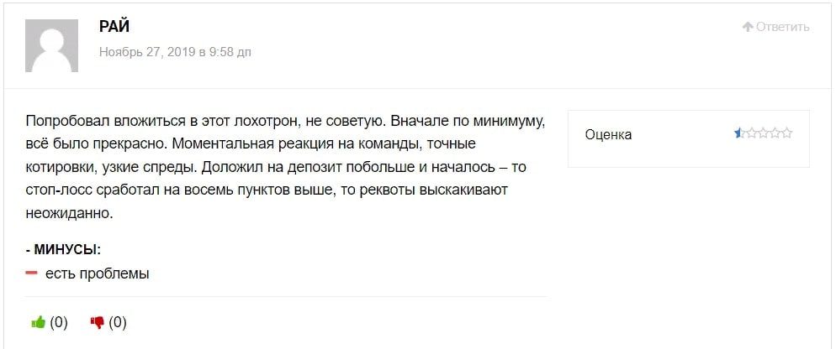Click the green thumbs-up icon
The height and width of the screenshot is (349, 836).
coord(38,322)
